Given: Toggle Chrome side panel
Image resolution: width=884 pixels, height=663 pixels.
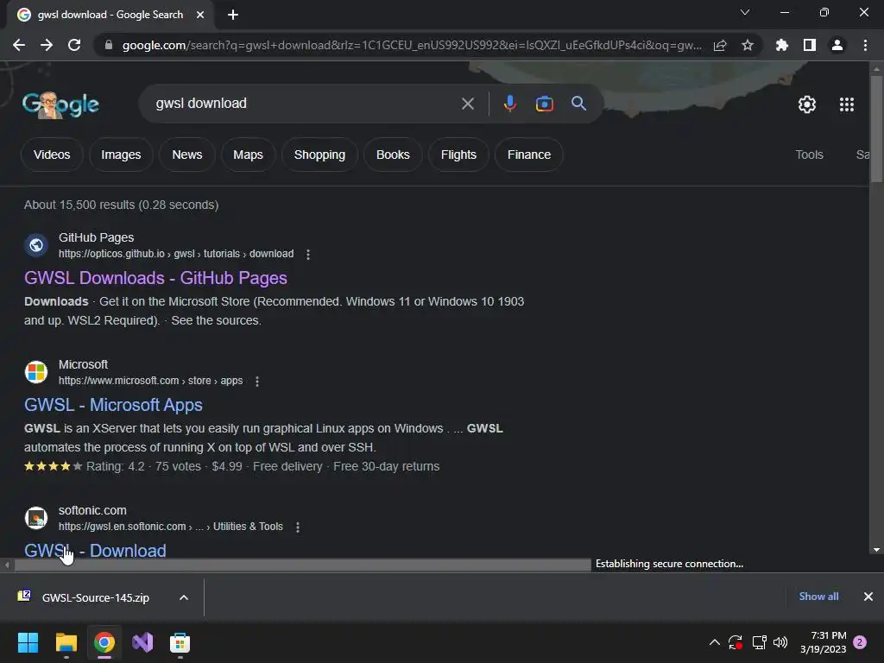Looking at the screenshot, I should pos(810,45).
